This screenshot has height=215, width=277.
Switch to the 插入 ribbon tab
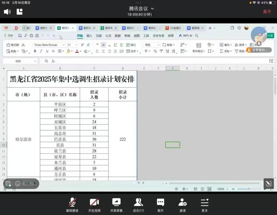coord(89,36)
